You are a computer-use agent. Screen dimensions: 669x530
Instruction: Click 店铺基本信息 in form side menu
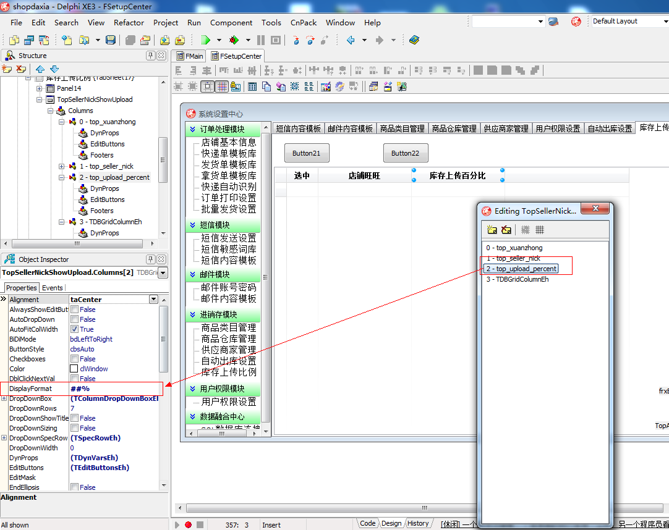click(229, 143)
